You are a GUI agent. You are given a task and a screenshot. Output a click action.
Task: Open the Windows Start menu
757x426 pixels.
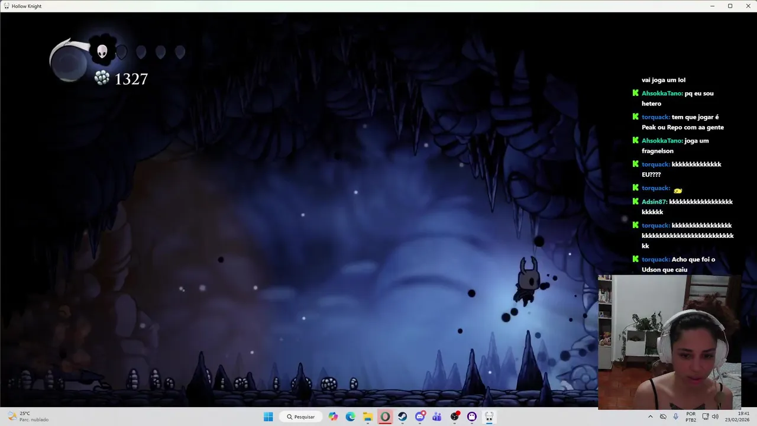[268, 417]
